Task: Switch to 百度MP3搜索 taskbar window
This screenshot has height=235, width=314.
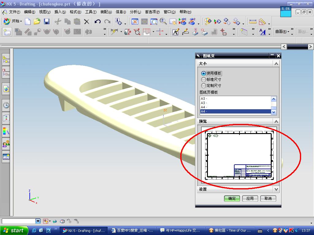Action: click(x=132, y=230)
